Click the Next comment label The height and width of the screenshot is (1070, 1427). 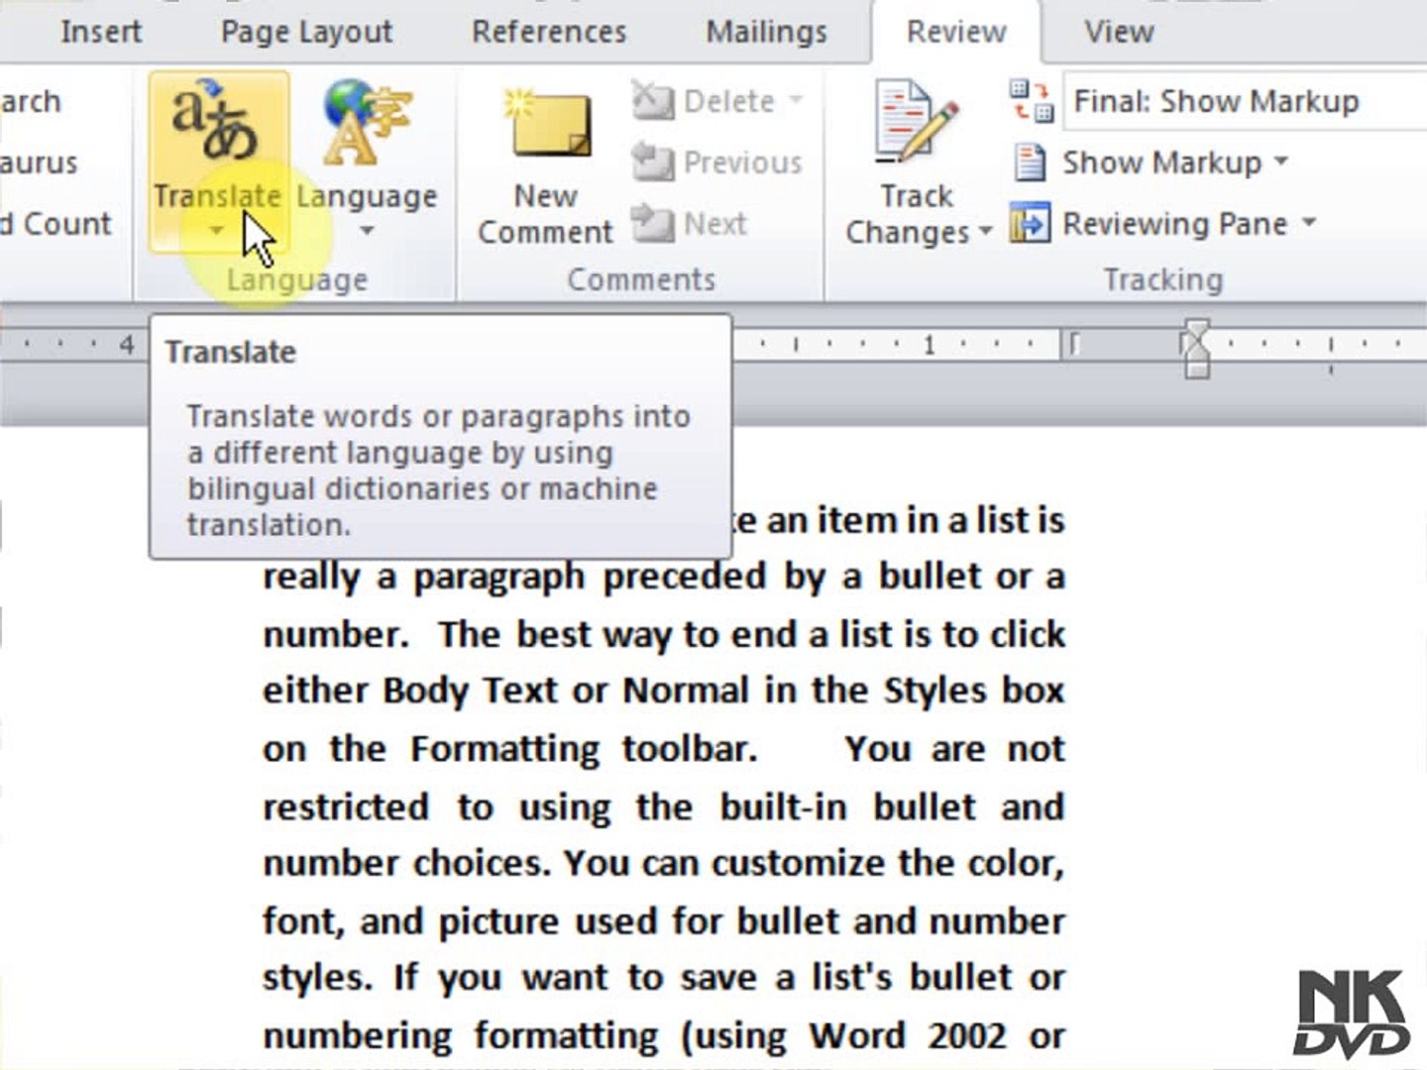[714, 224]
